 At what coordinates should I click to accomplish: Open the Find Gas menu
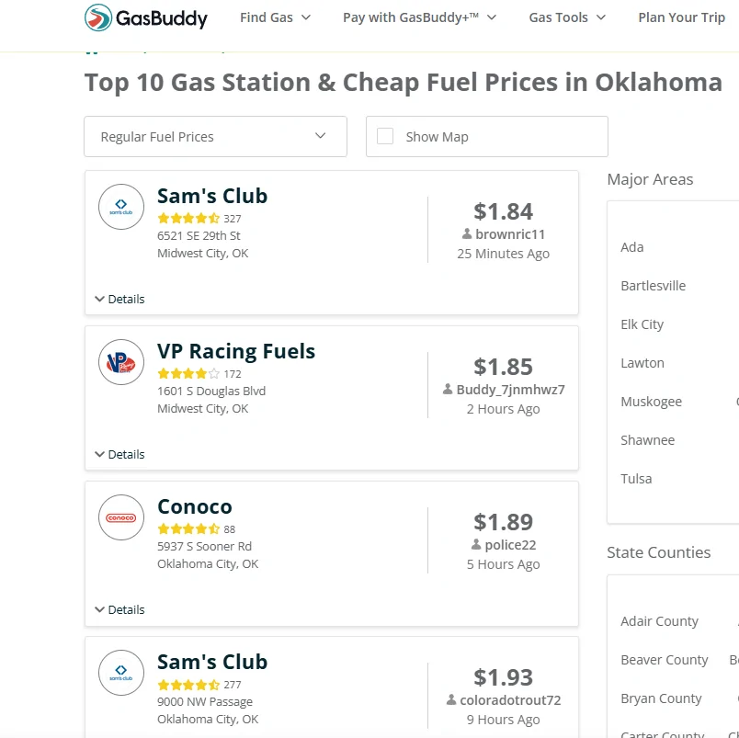click(x=275, y=17)
